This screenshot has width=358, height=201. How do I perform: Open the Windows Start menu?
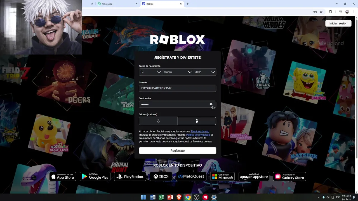(x=143, y=197)
